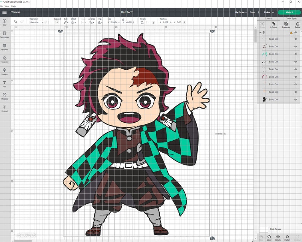Flatten the selected layers
The width and height of the screenshot is (302, 242).
point(287,238)
